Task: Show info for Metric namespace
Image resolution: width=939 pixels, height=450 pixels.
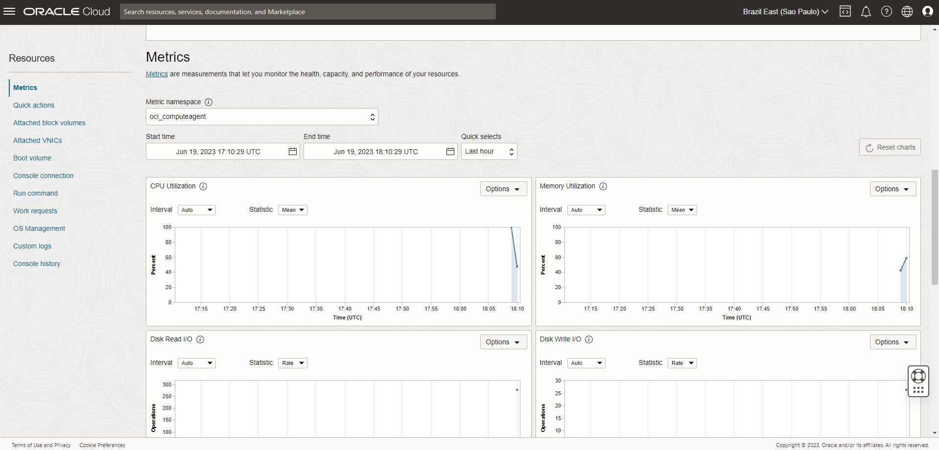Action: click(209, 102)
